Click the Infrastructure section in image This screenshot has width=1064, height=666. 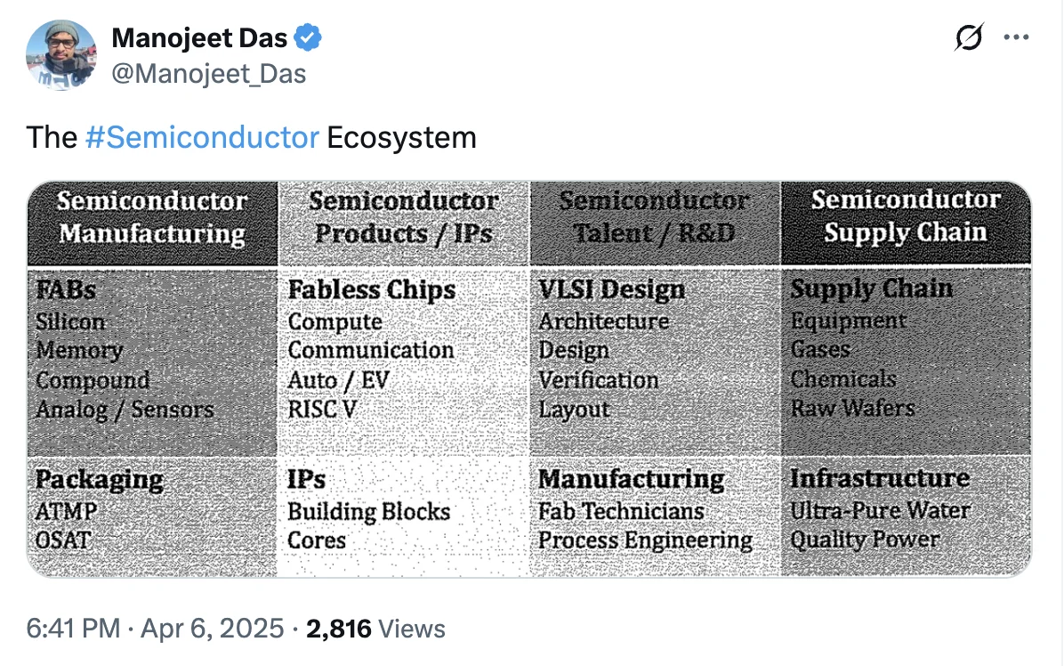click(906, 516)
